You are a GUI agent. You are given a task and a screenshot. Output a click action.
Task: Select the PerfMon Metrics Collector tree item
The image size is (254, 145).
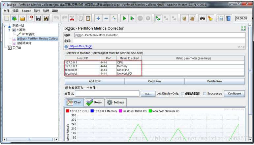[x=38, y=38]
